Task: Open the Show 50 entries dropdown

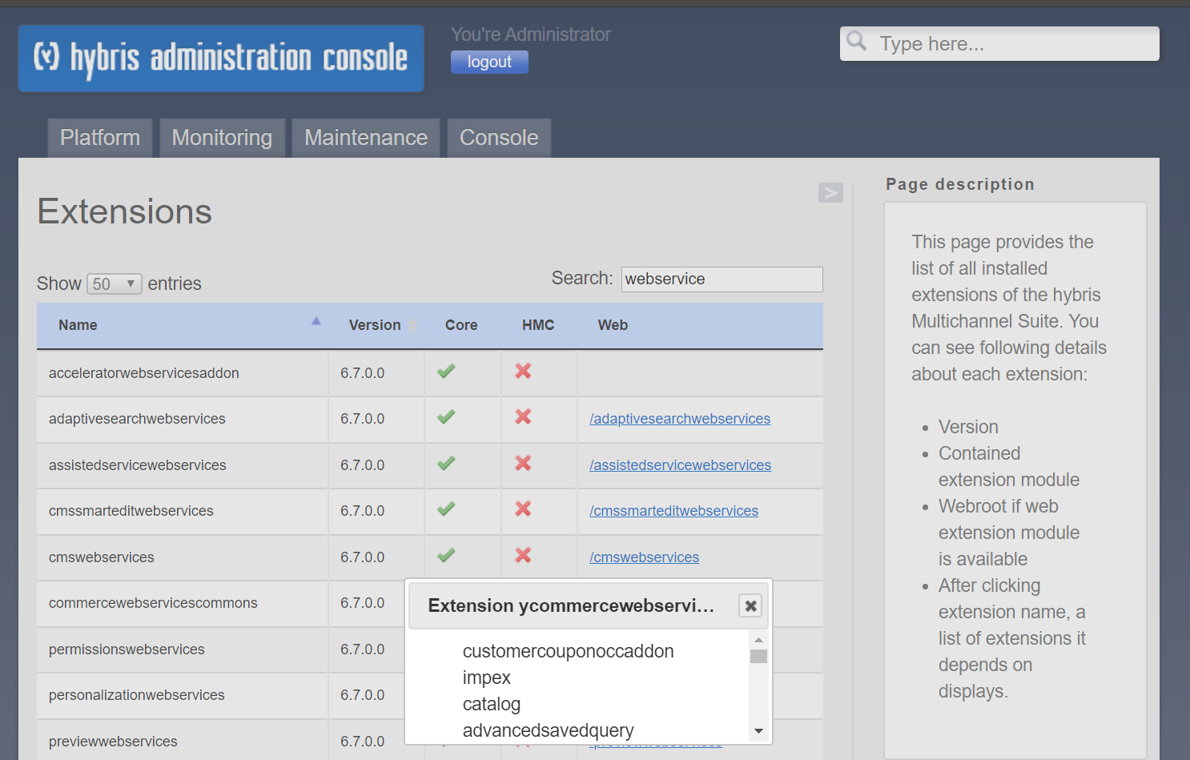Action: click(x=115, y=284)
